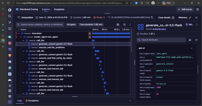The height and width of the screenshot is (106, 202).
Task: Open span list more options menu
Action: (x=130, y=24)
